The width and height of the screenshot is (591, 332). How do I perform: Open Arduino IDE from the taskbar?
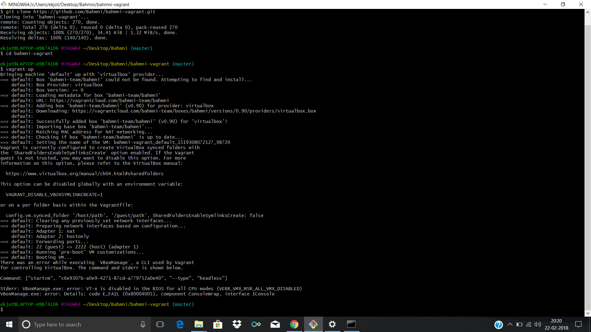(256, 324)
